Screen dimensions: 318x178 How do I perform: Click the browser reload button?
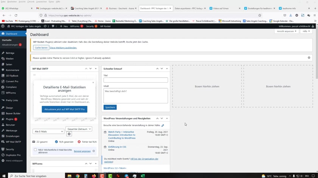pos(16,16)
